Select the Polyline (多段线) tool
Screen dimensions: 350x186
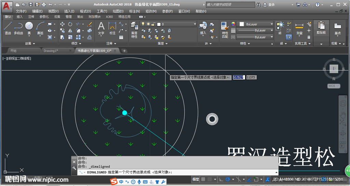tap(18, 28)
